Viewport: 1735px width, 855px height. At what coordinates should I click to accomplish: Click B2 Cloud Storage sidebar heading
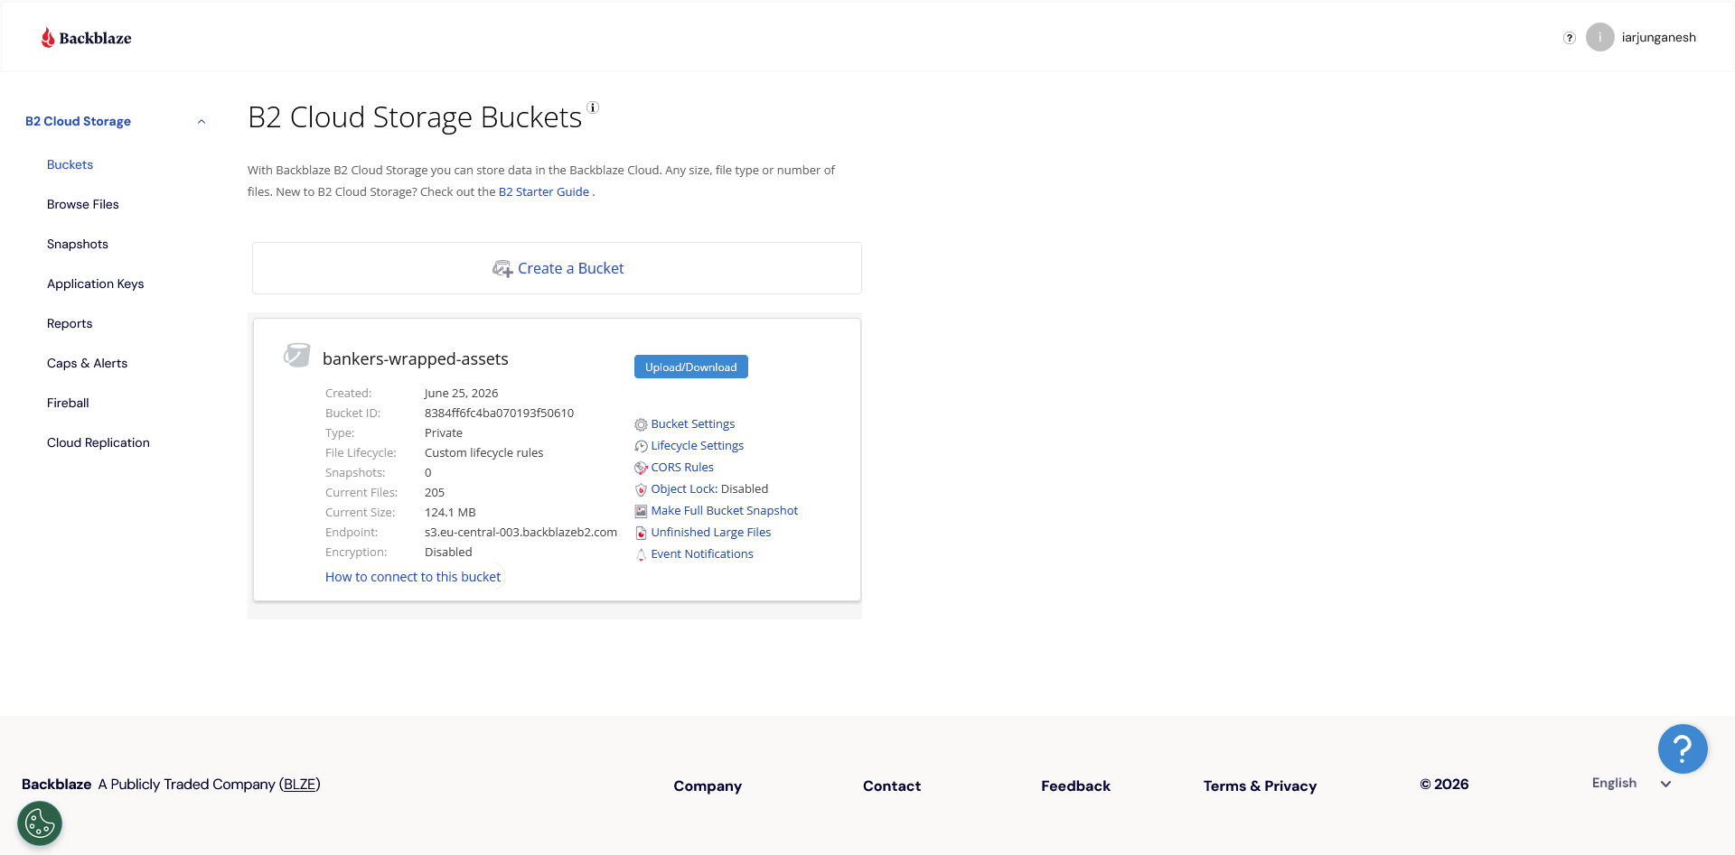(78, 121)
